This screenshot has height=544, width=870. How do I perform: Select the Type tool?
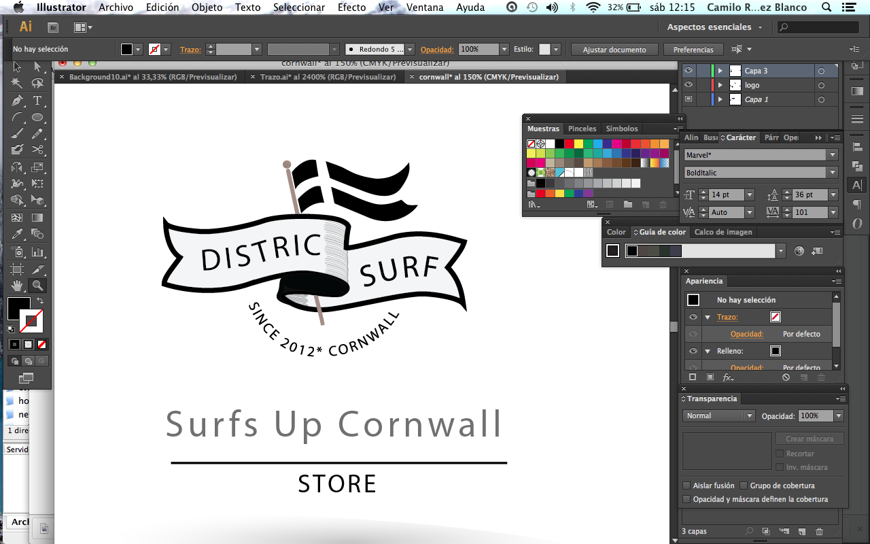click(x=36, y=100)
